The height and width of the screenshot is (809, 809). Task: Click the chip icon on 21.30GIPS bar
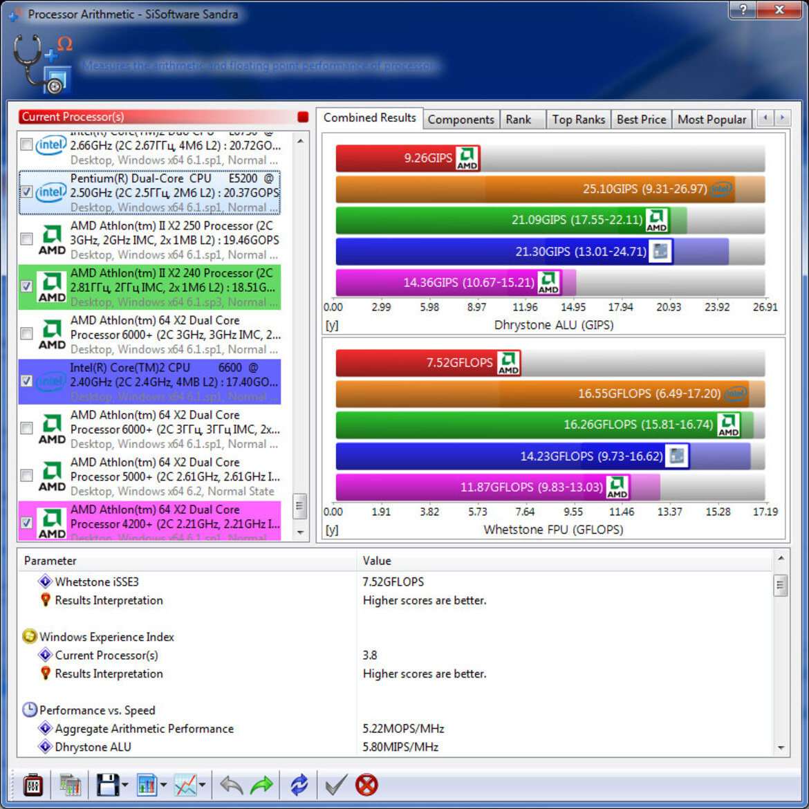[660, 252]
